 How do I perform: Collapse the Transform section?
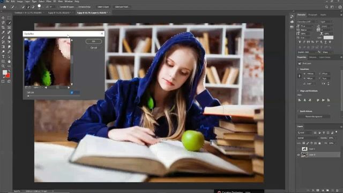click(298, 69)
